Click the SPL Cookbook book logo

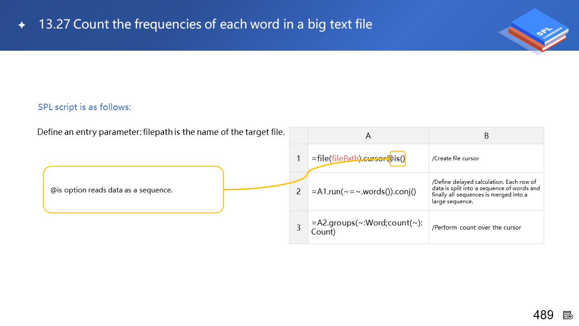(534, 32)
